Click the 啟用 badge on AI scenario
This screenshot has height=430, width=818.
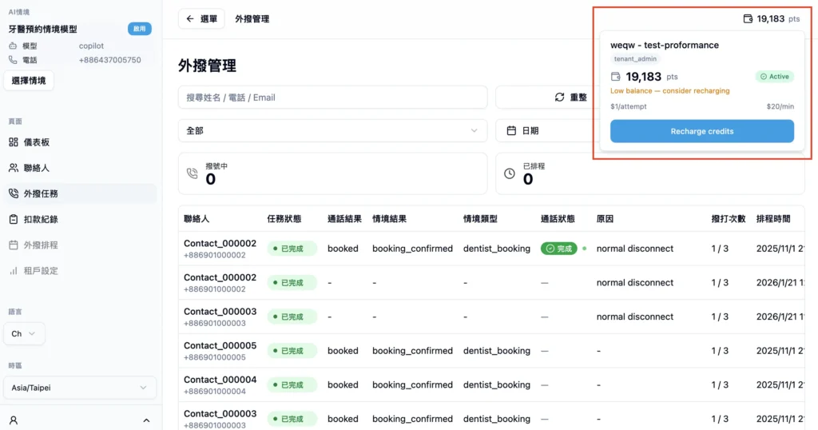pyautogui.click(x=140, y=29)
